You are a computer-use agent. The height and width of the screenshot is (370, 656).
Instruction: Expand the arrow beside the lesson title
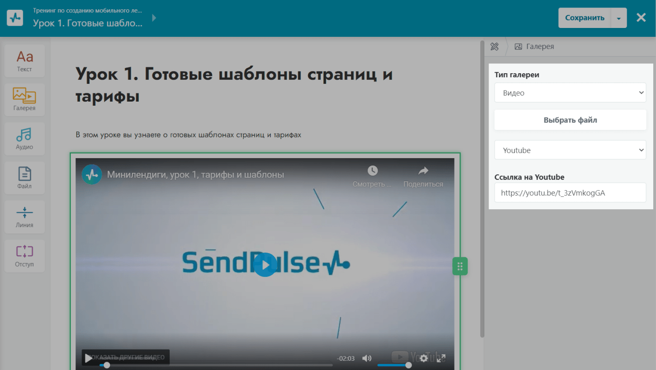pos(154,18)
